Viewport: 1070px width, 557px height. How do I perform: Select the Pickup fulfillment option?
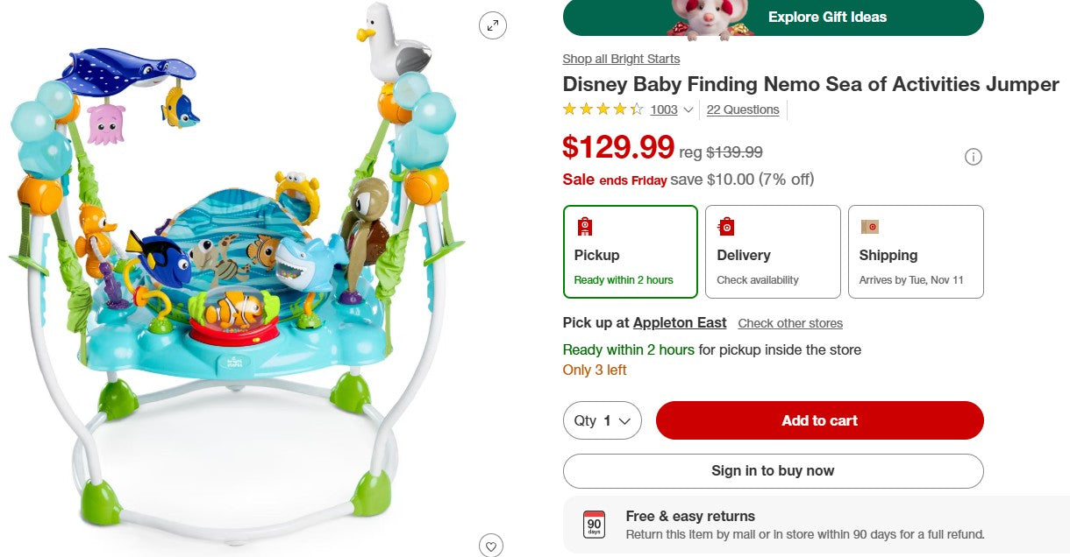(x=631, y=252)
